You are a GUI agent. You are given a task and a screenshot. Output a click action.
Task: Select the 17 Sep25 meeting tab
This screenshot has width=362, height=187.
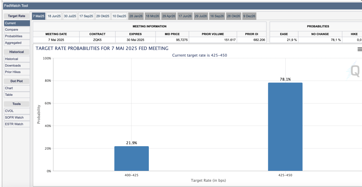click(86, 16)
